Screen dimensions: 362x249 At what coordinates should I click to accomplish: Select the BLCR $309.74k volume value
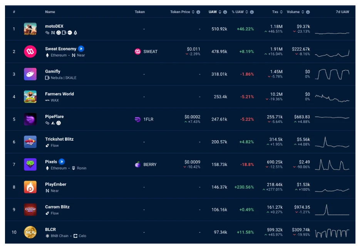pyautogui.click(x=301, y=230)
